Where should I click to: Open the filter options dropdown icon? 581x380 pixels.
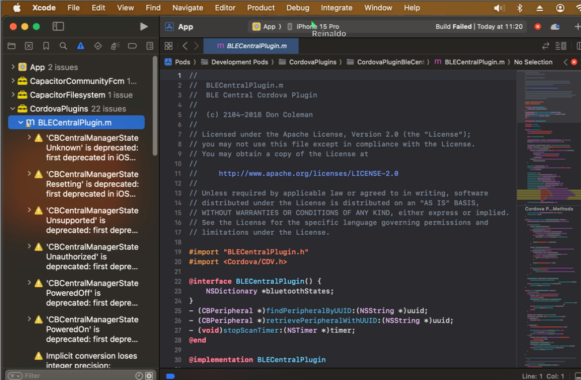15,375
